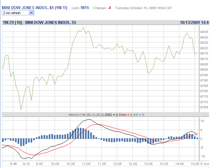This screenshot has width=210, height=168.
Task: Click the 10:35 time axis label
Action: coord(70,164)
